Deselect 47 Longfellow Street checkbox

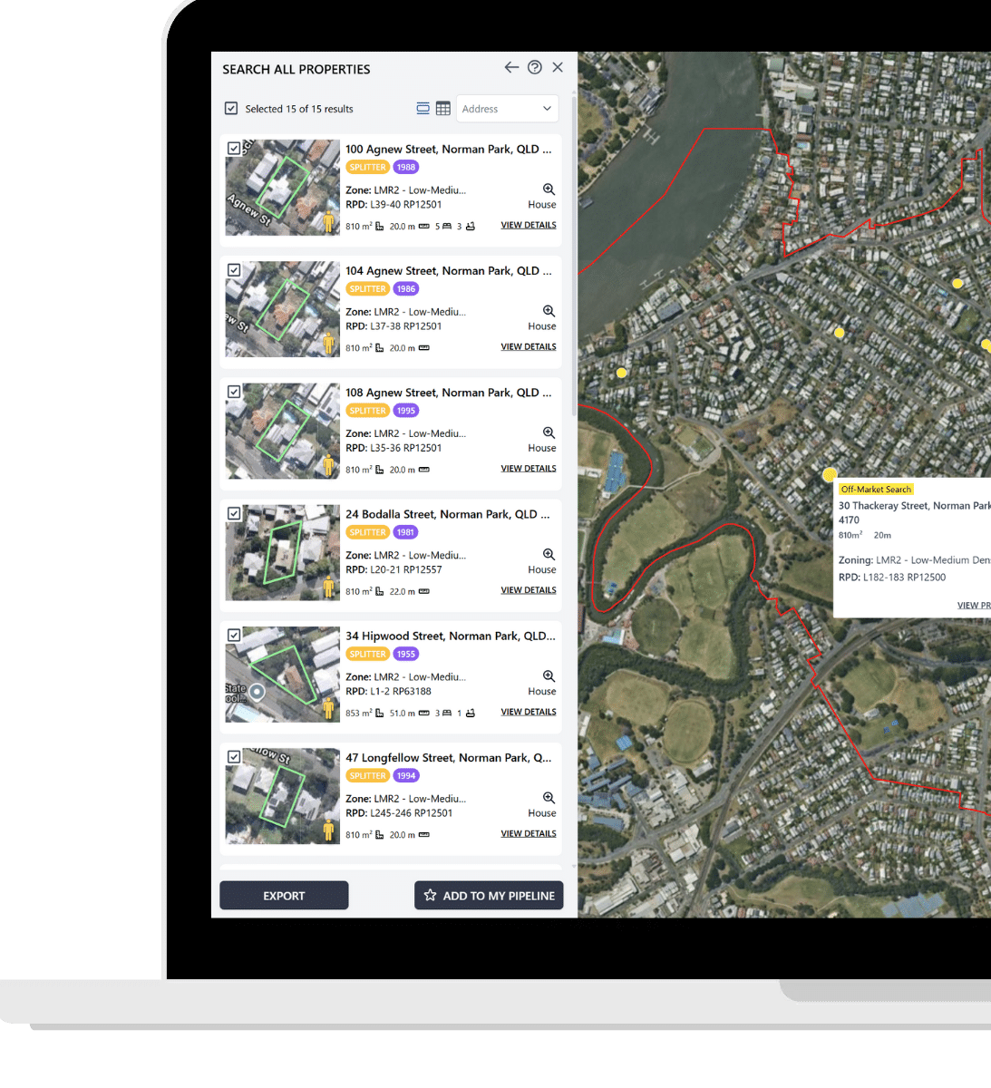pos(234,757)
